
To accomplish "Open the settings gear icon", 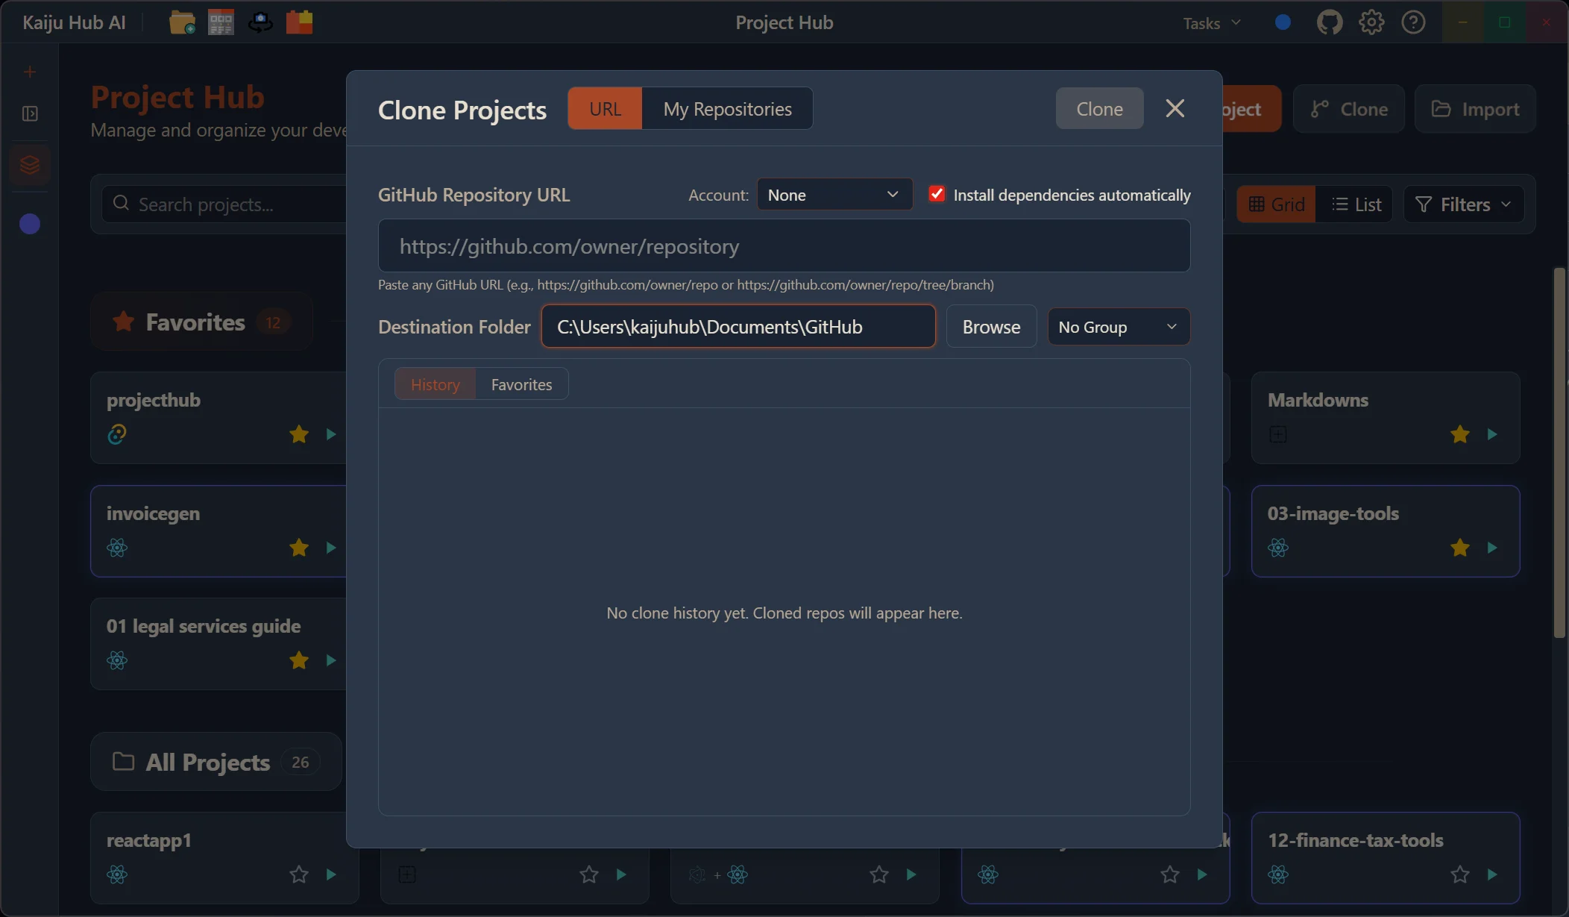I will [x=1371, y=22].
